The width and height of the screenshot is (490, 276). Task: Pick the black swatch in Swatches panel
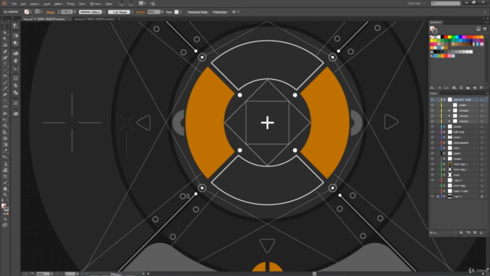point(443,37)
